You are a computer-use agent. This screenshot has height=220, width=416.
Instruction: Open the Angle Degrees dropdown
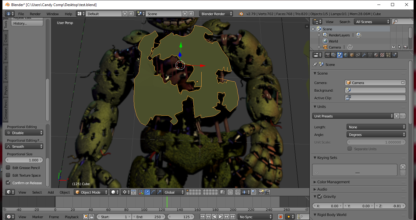(x=376, y=134)
